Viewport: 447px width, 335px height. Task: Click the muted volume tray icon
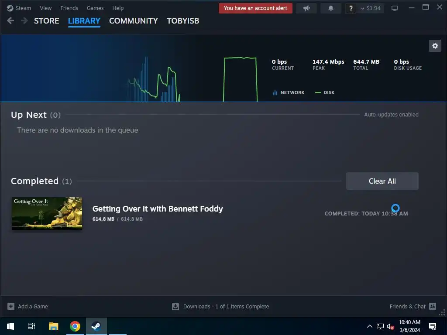(x=390, y=326)
